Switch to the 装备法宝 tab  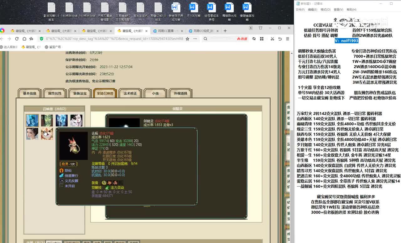80,93
